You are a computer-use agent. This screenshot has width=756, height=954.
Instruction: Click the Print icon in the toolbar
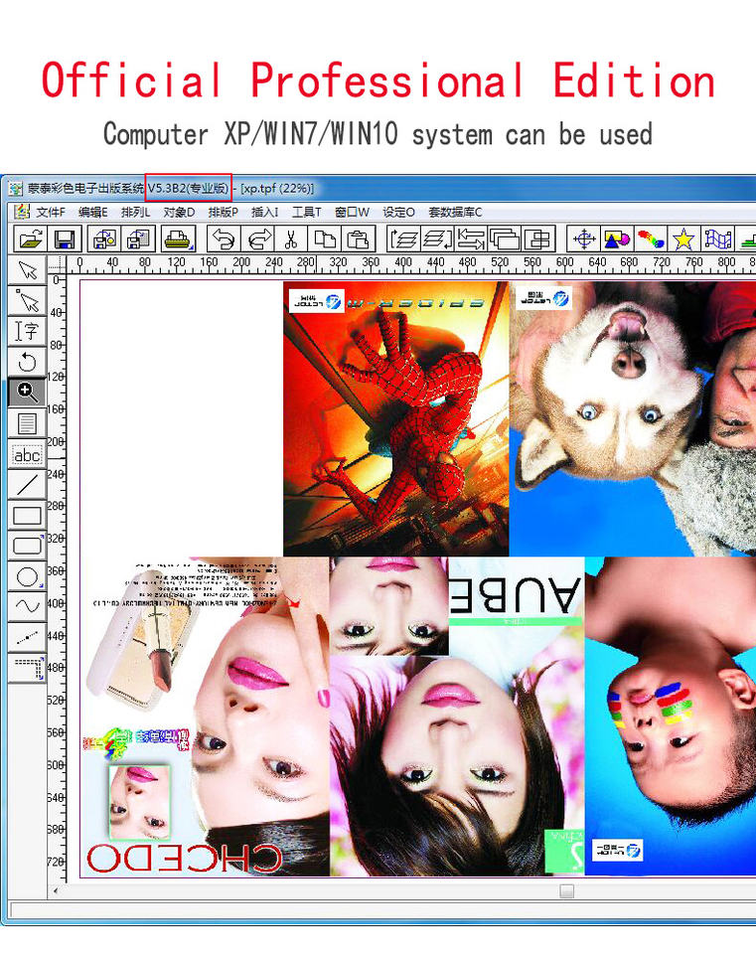click(178, 239)
